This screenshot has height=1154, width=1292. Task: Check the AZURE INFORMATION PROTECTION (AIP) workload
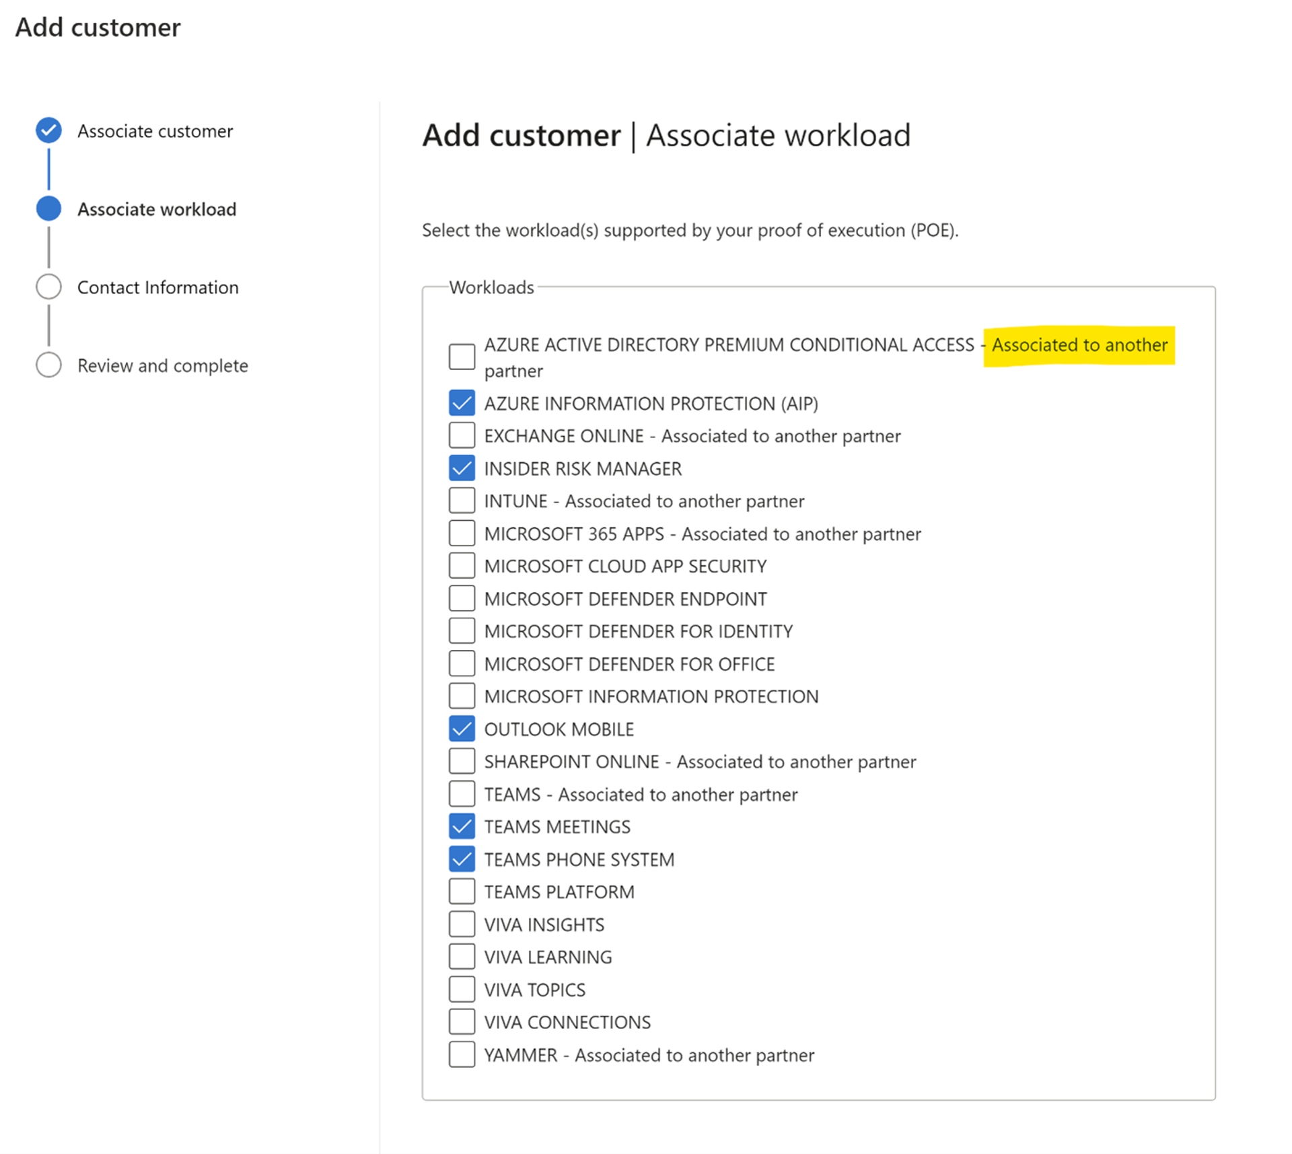[462, 402]
